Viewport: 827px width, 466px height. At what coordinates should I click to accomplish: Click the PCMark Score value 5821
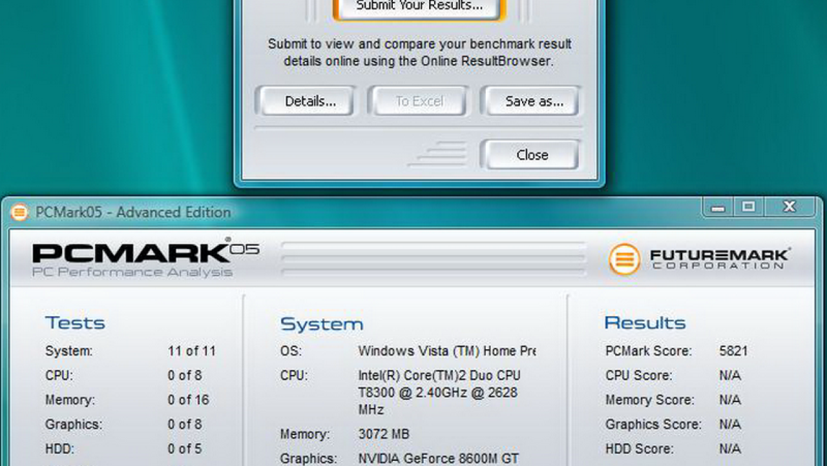pyautogui.click(x=733, y=351)
